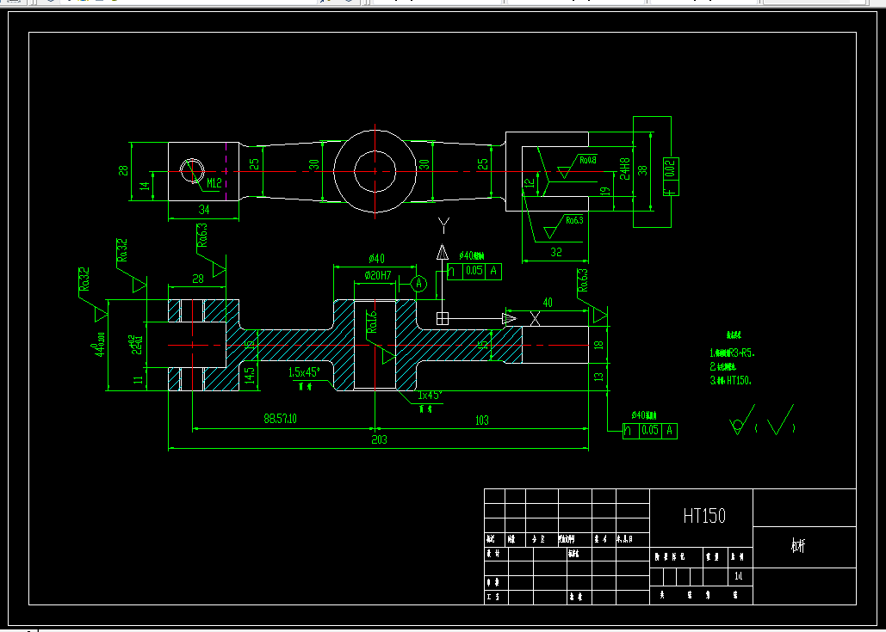
Task: Select the lower-right 0.05 tolerance frame
Action: tap(650, 431)
